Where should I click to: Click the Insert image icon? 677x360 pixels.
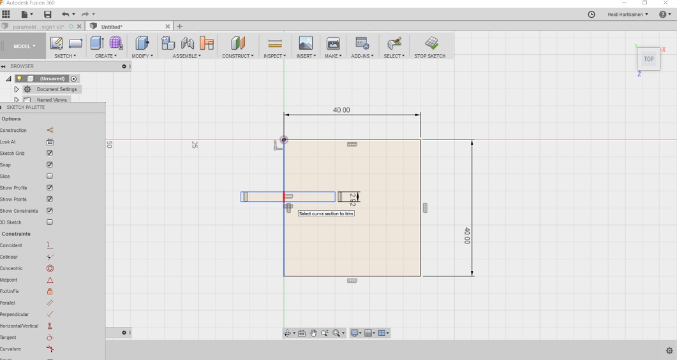point(306,43)
